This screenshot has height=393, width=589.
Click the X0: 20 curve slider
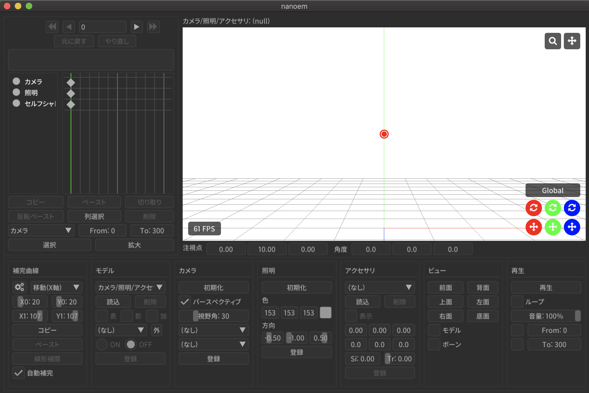[30, 302]
